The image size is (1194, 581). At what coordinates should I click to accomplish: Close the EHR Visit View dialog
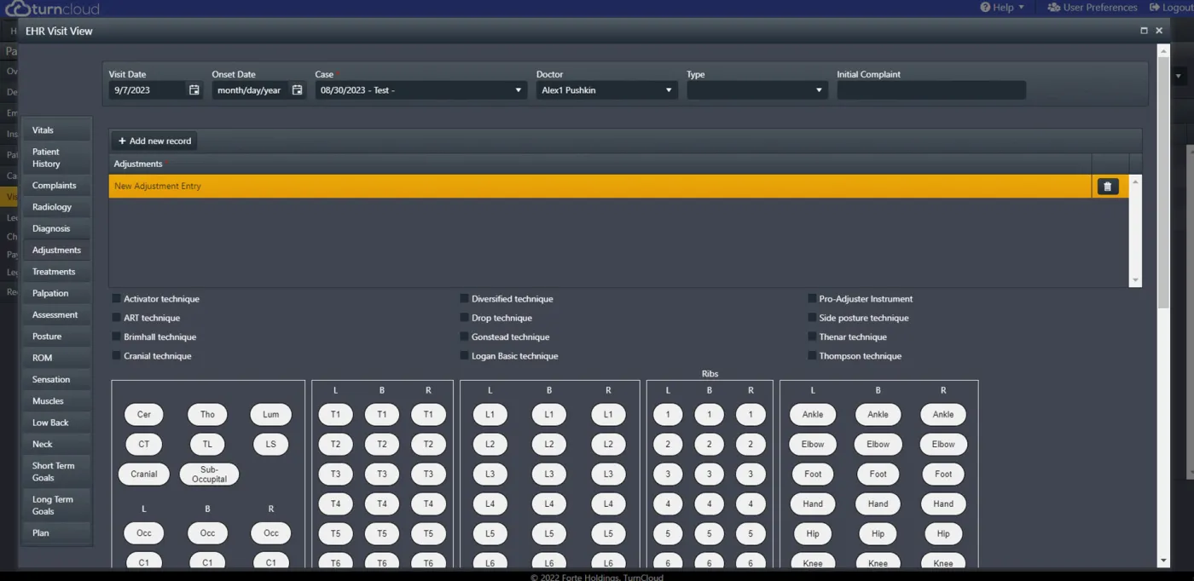[x=1159, y=31]
